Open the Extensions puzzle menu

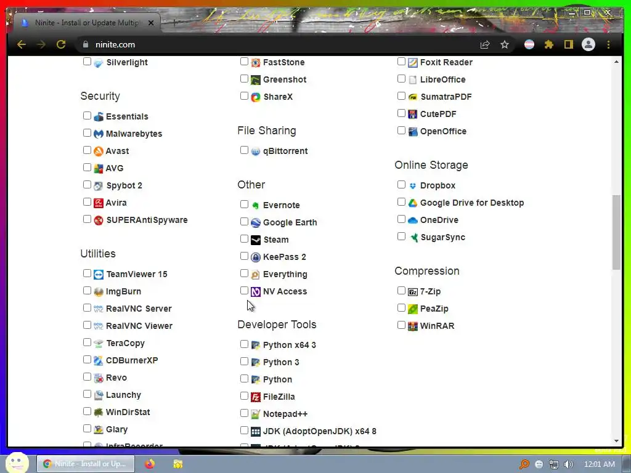(548, 44)
